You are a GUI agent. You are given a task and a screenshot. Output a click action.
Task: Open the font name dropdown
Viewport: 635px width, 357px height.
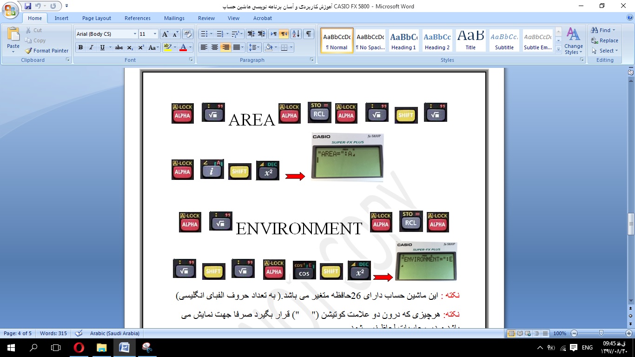coord(135,34)
